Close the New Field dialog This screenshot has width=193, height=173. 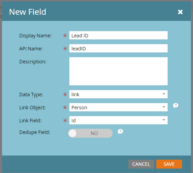pyautogui.click(x=180, y=12)
